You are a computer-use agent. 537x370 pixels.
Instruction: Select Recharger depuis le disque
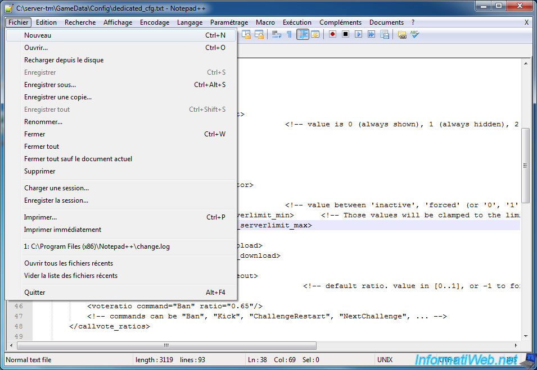pos(121,60)
